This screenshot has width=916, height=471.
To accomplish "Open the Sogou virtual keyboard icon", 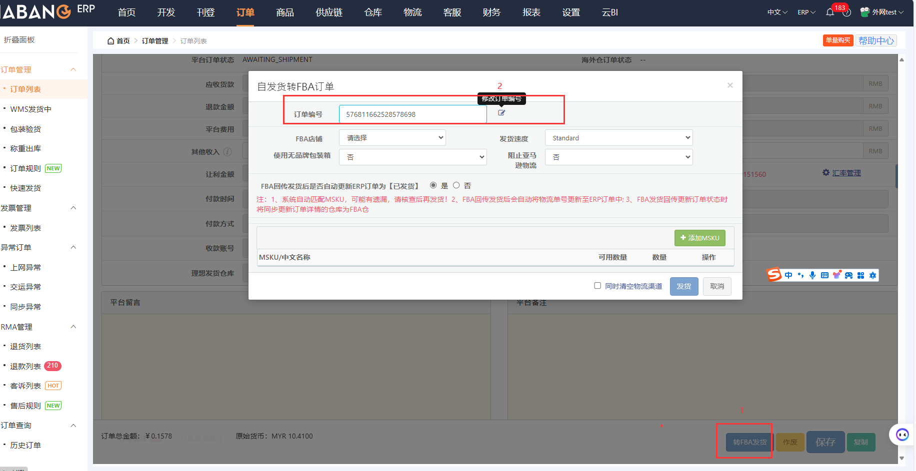I will coord(824,275).
